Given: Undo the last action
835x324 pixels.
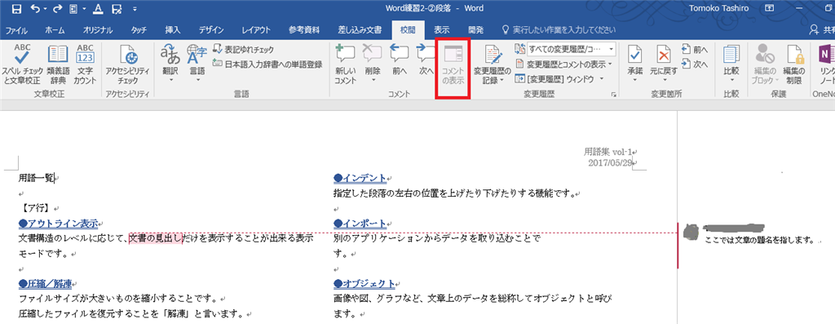Looking at the screenshot, I should click(36, 9).
